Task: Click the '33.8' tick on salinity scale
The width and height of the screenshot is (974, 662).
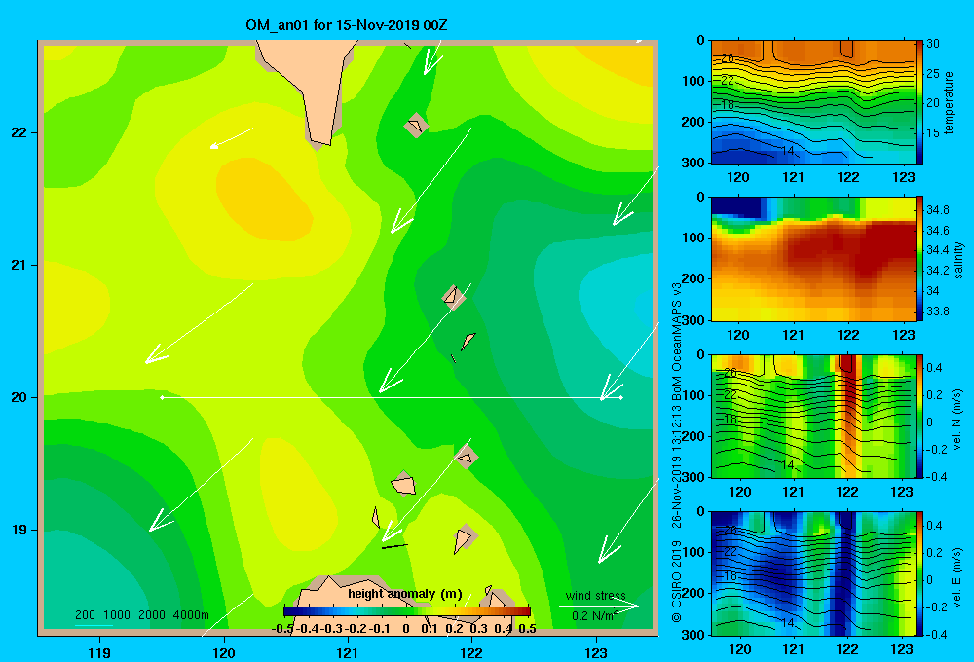Action: pyautogui.click(x=937, y=312)
